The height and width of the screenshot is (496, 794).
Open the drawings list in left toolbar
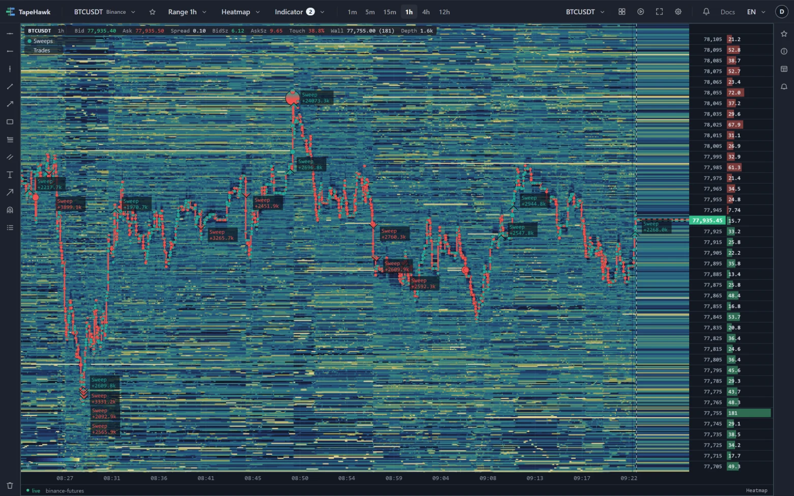[x=10, y=228]
